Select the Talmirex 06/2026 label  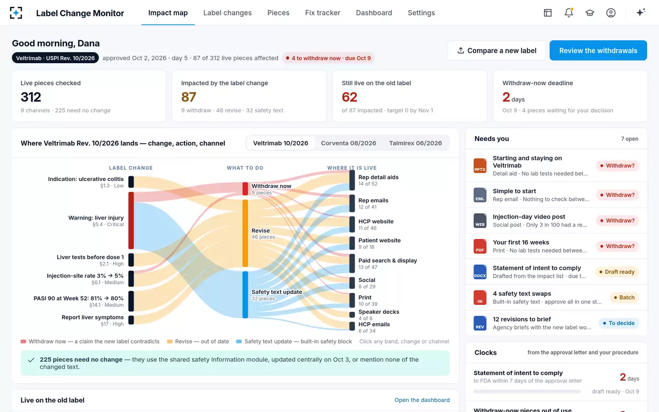tap(416, 143)
